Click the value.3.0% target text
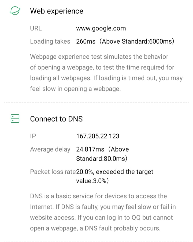This screenshot has height=242, width=193. [x=92, y=181]
